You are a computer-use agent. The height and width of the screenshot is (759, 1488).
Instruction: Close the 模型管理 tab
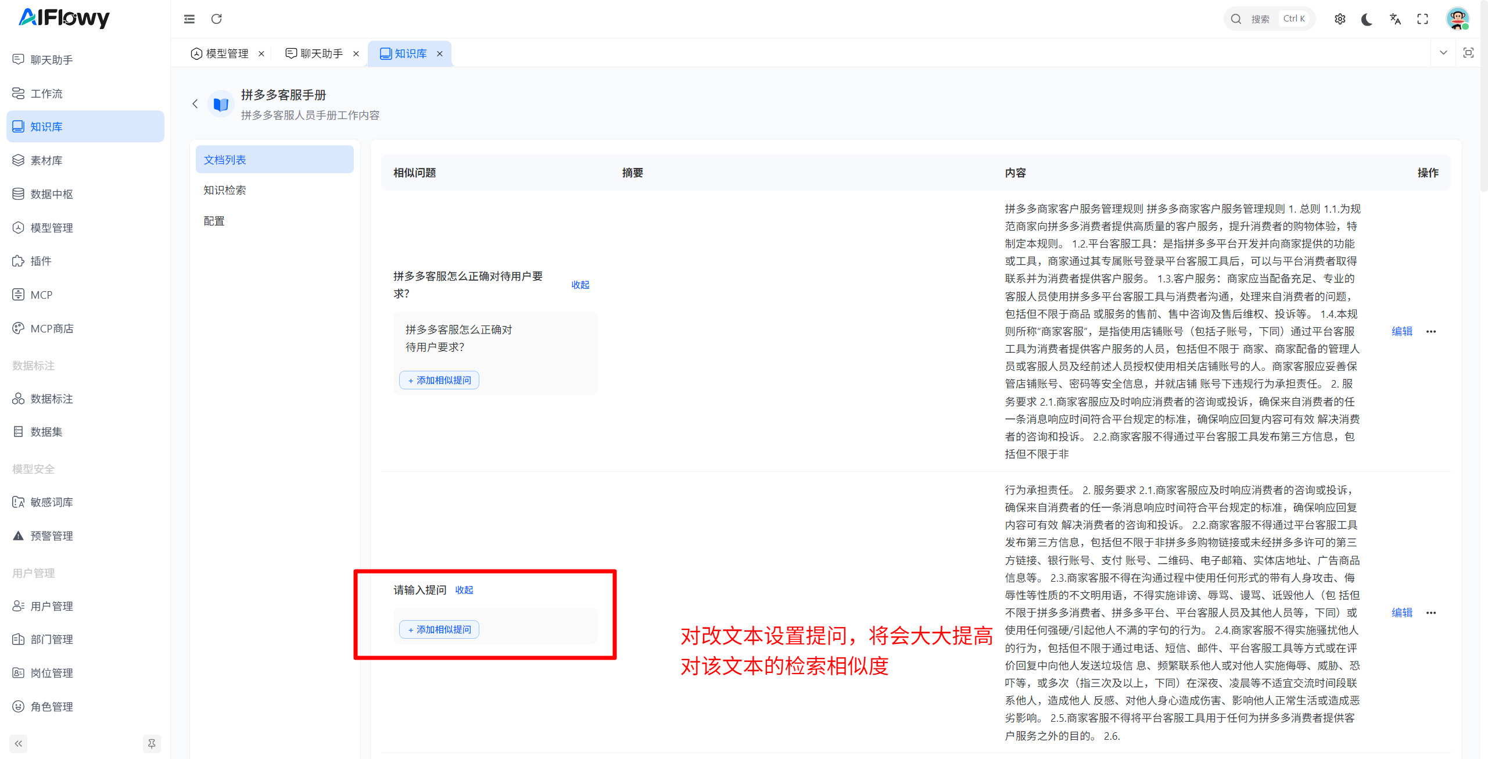[261, 53]
